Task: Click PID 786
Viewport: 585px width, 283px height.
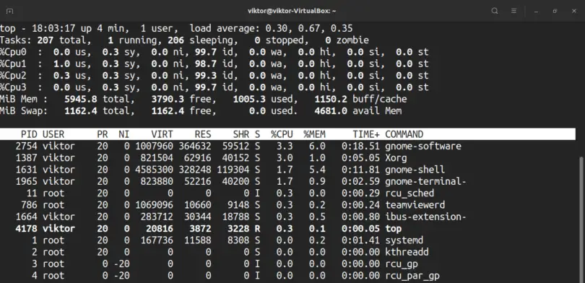Action: coord(29,205)
